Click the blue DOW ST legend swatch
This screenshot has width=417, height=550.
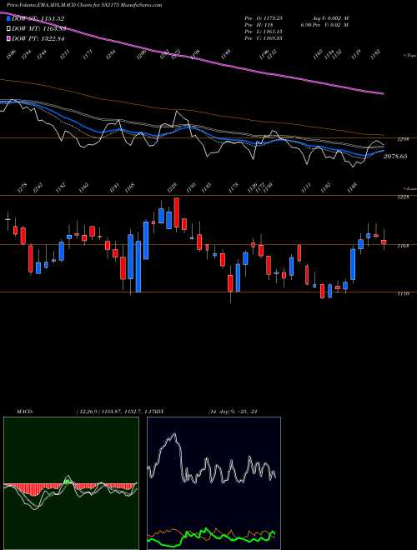8,18
